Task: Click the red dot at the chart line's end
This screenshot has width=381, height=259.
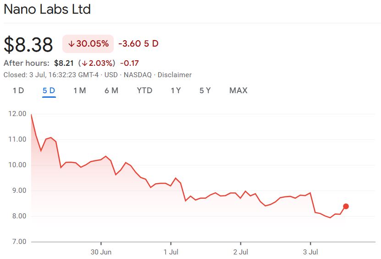Action: point(346,206)
